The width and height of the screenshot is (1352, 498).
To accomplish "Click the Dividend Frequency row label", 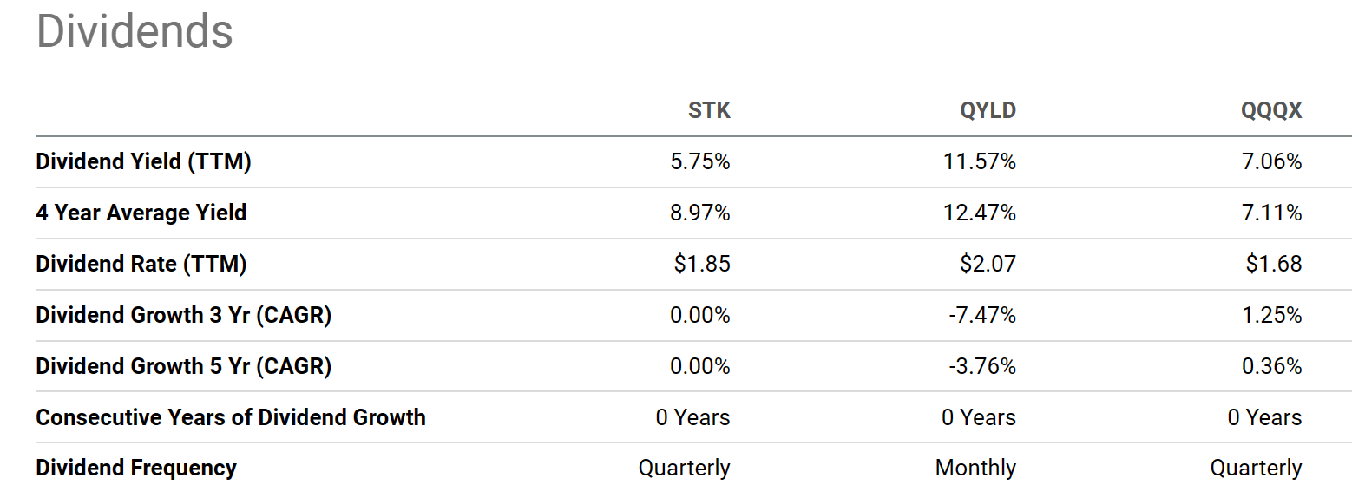I will 135,469.
